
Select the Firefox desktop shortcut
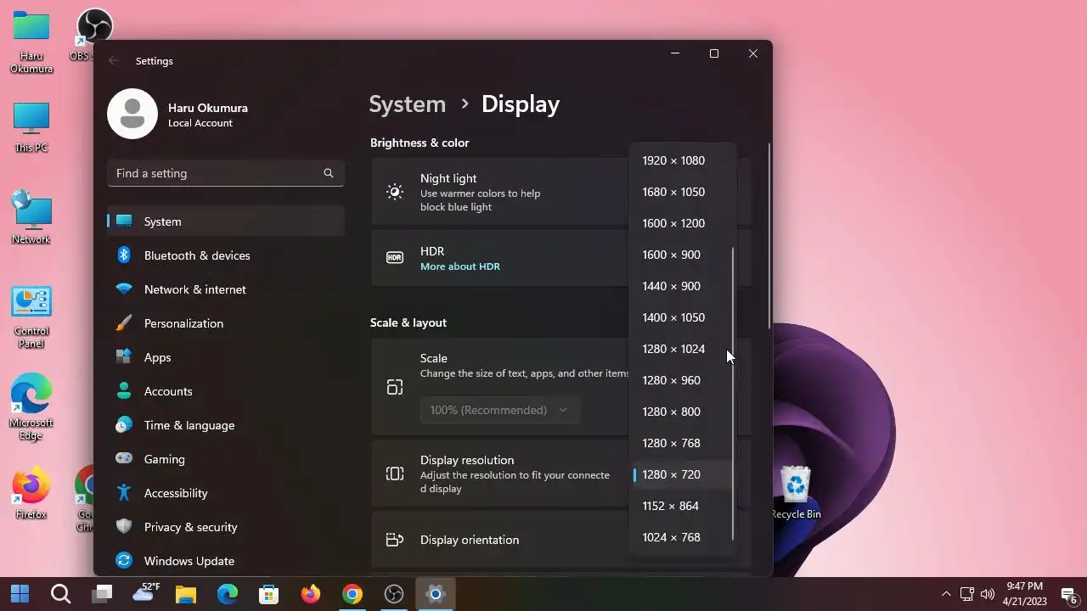click(31, 492)
